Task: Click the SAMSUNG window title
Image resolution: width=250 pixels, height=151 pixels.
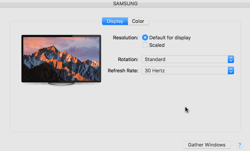Action: point(125,3)
